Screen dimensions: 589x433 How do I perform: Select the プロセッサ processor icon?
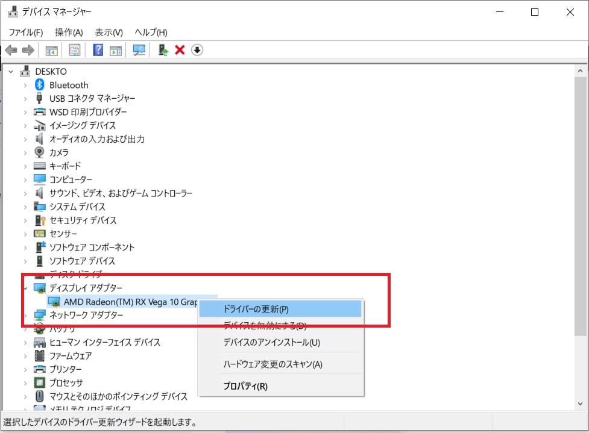39,383
